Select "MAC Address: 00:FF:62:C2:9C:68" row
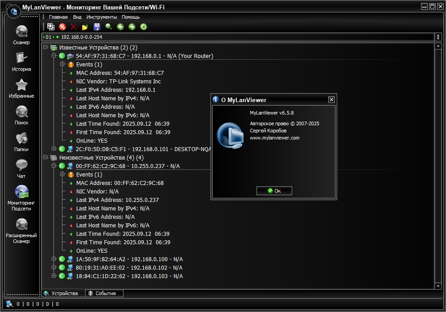The height and width of the screenshot is (312, 446). (x=120, y=183)
